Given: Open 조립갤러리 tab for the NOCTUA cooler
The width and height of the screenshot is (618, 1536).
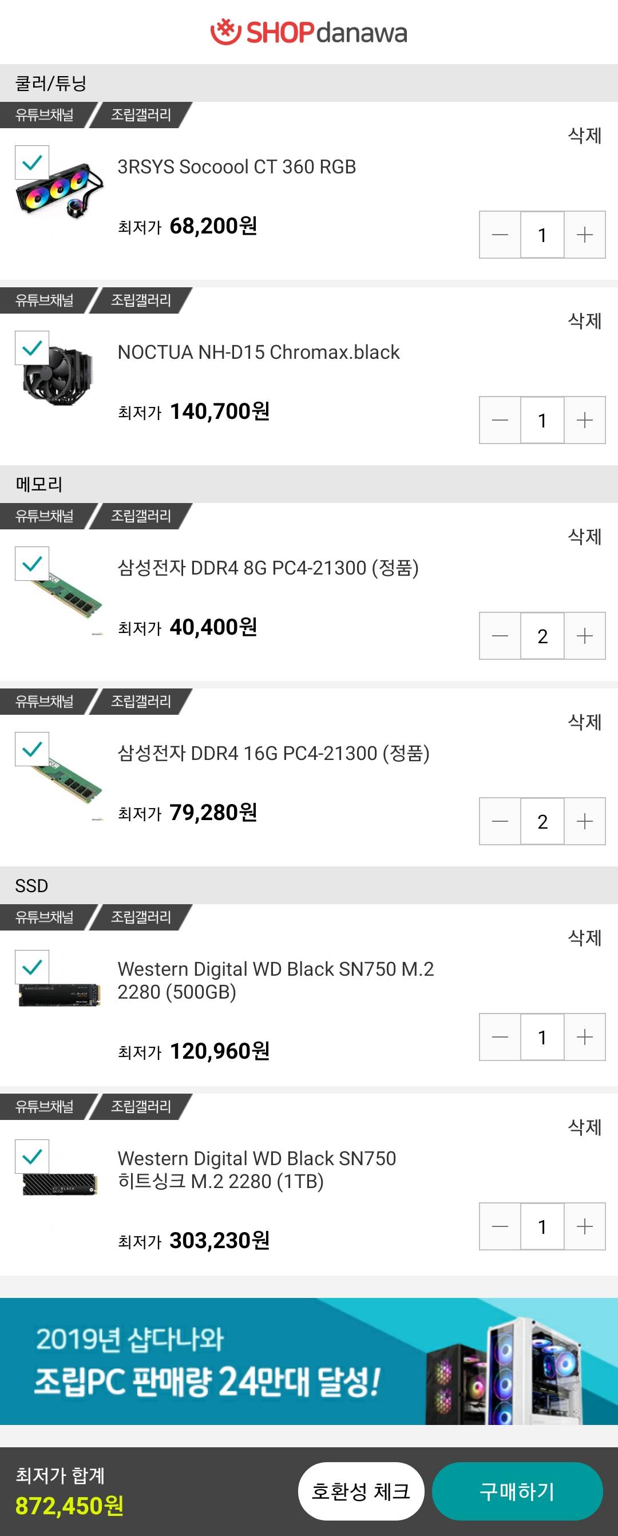Looking at the screenshot, I should click(141, 300).
